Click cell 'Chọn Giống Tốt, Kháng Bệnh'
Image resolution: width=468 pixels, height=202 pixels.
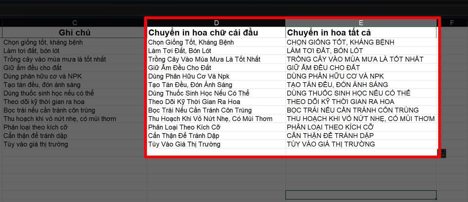point(216,42)
